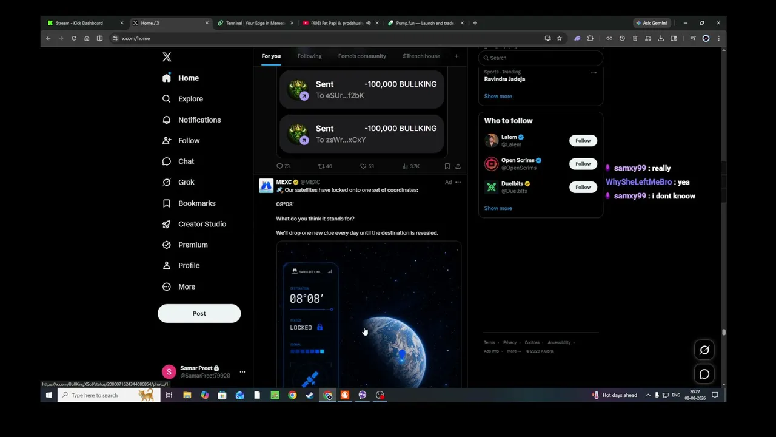Open the STrench house tab
This screenshot has height=437, width=776.
[421, 56]
